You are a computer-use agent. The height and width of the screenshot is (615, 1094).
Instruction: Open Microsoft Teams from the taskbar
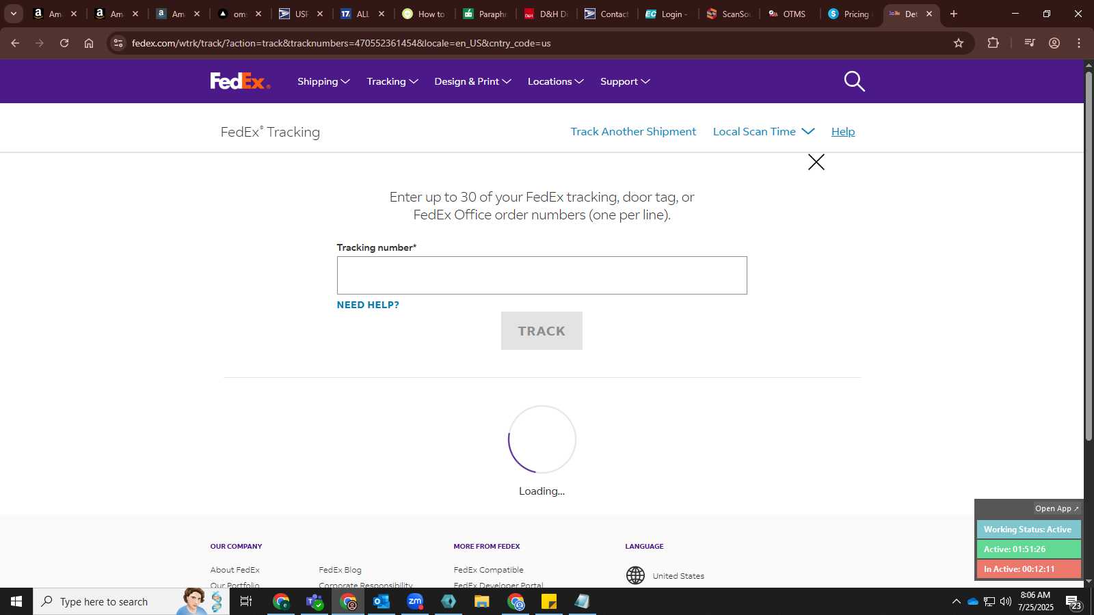(315, 601)
